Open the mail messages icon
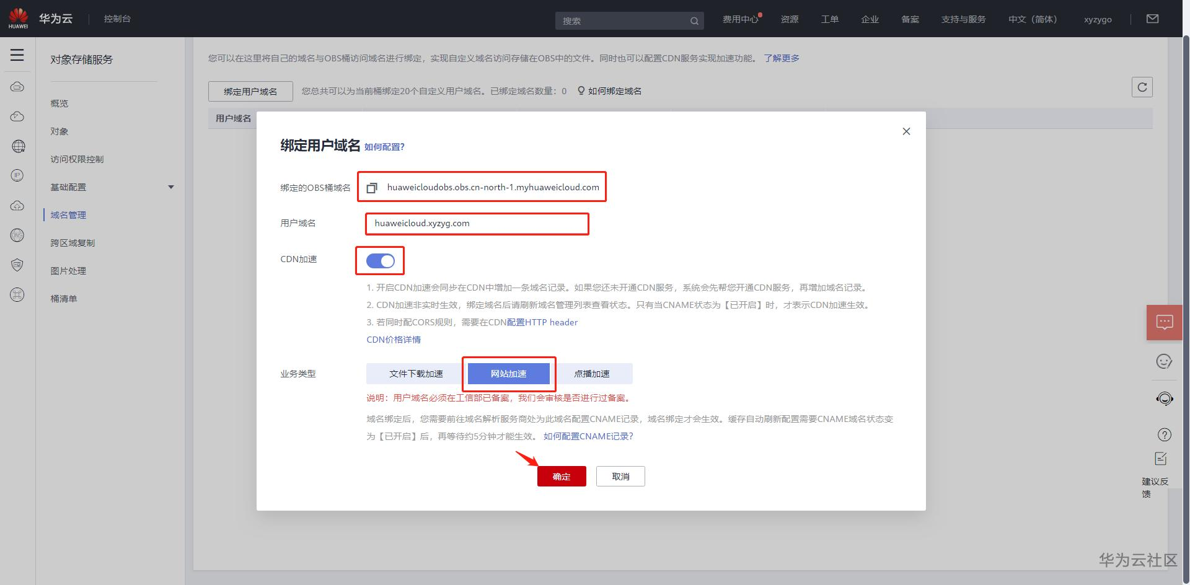Viewport: 1190px width, 585px height. [x=1153, y=19]
